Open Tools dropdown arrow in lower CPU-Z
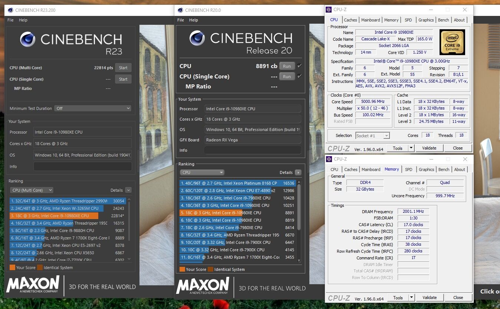This screenshot has width=500, height=309. 411,298
